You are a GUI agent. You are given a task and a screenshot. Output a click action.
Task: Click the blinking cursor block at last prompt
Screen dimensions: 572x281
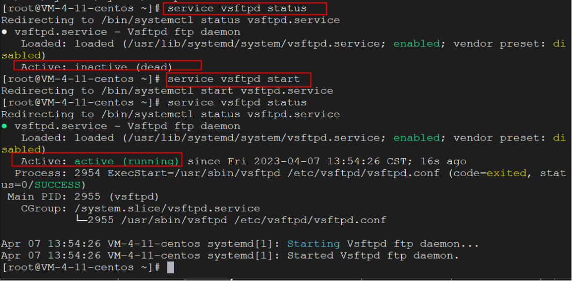[x=170, y=268]
